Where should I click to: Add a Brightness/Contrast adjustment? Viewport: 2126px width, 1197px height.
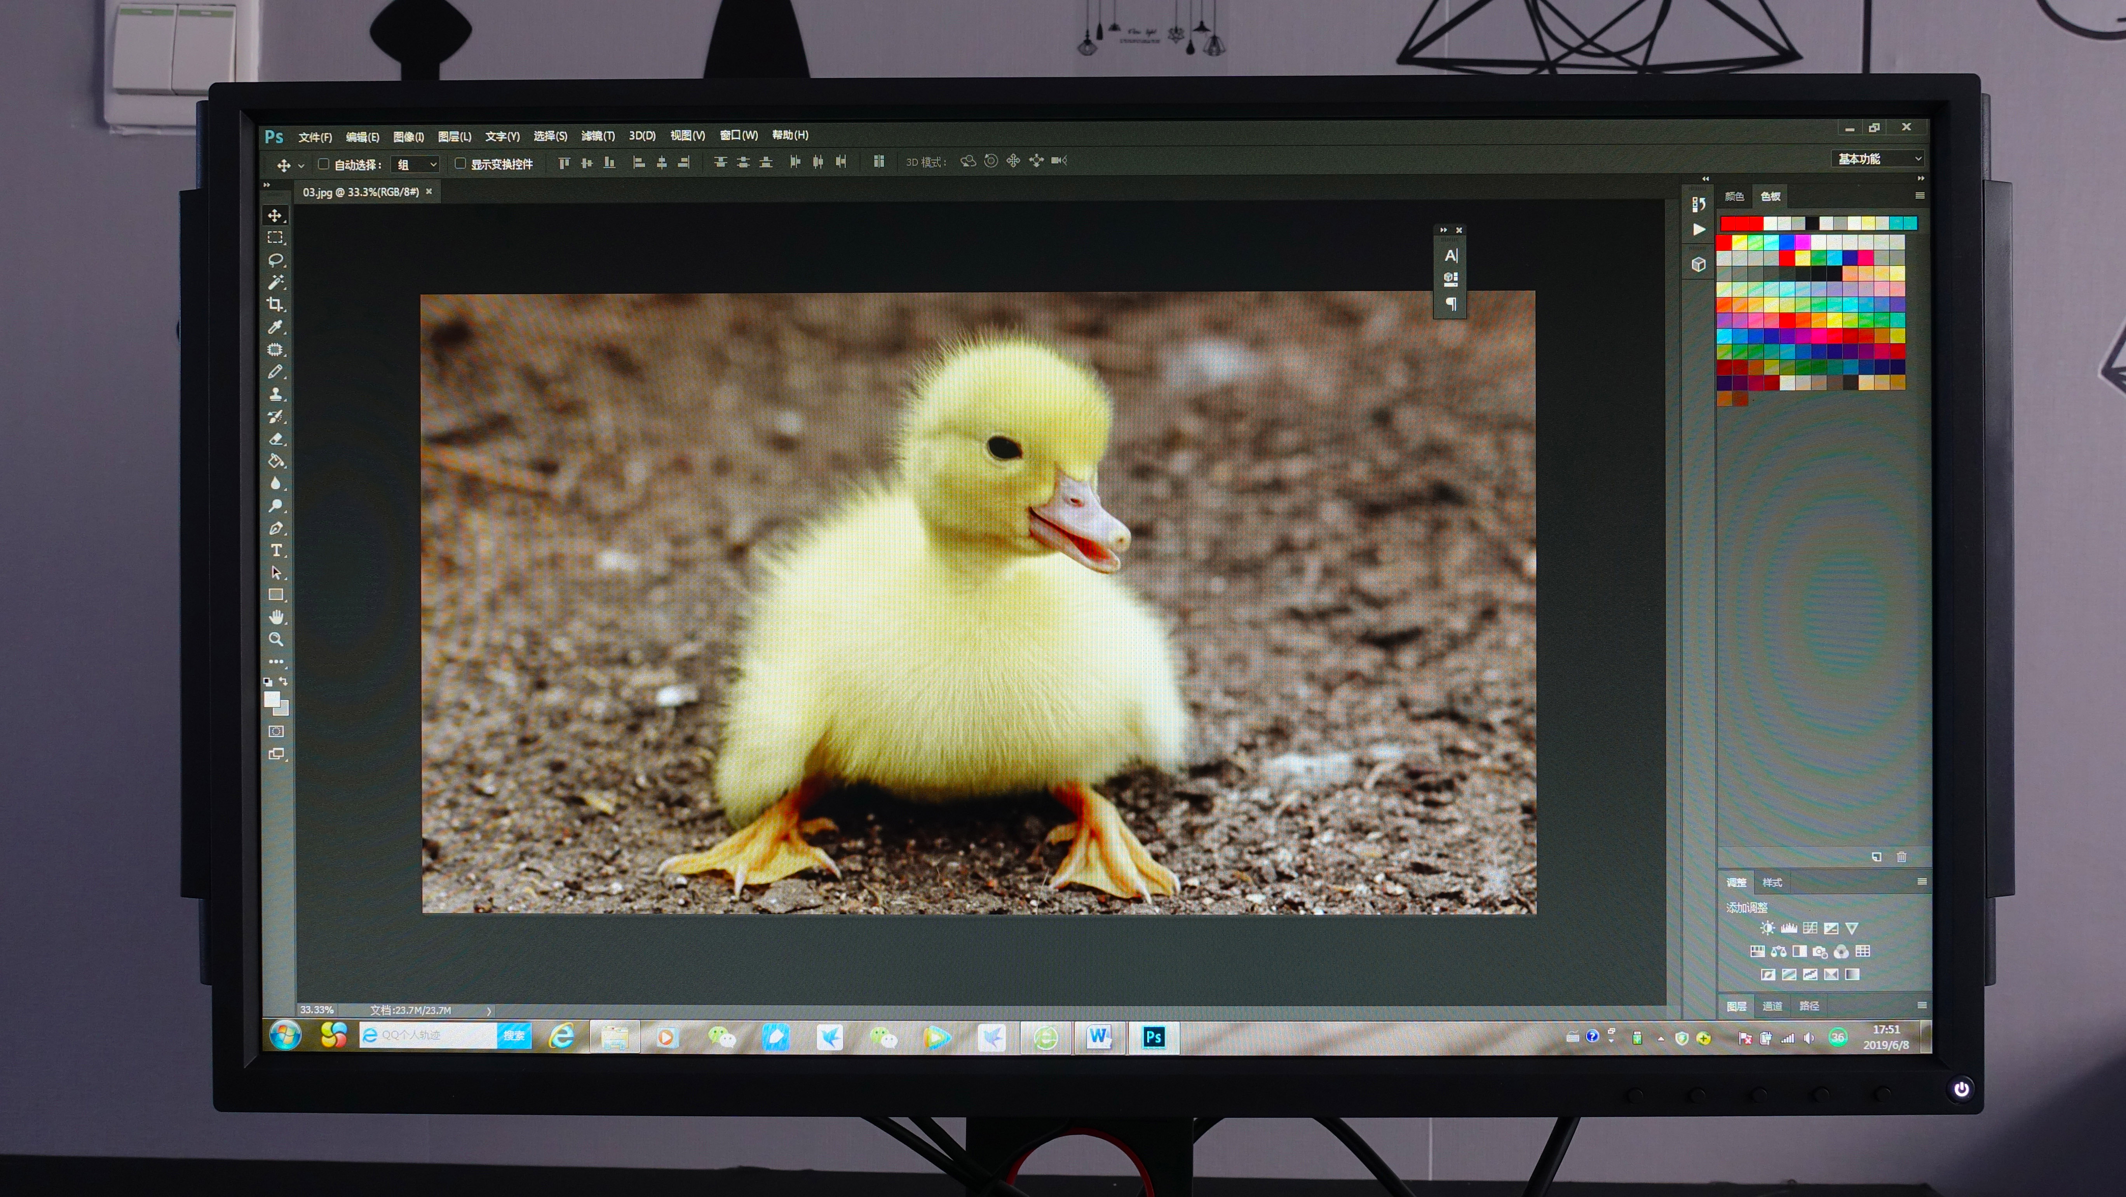point(1767,928)
